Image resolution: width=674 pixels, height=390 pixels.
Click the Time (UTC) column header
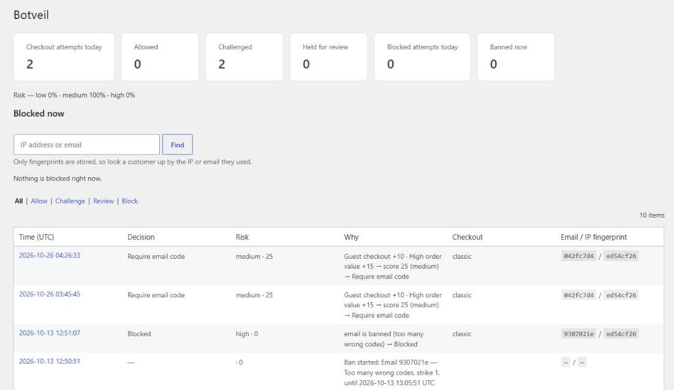coord(37,237)
